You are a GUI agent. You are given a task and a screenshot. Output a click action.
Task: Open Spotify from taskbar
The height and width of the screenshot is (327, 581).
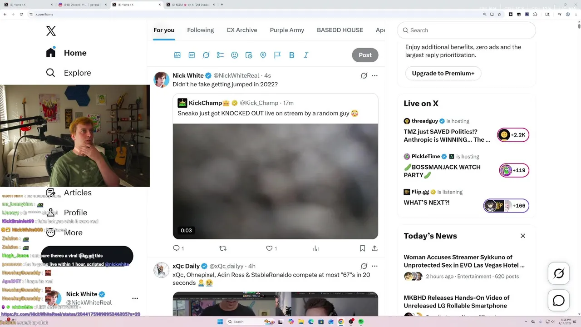(361, 322)
